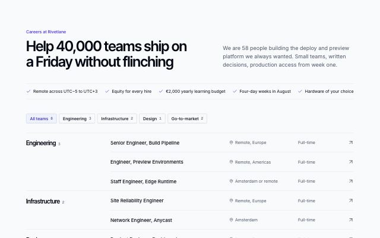Click checkmark beside Remote across UTC−5 to UTC+3
Viewport: 380px width, 238px height.
pyautogui.click(x=28, y=91)
